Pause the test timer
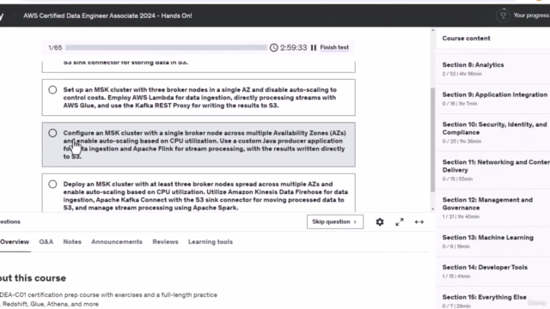 [313, 47]
